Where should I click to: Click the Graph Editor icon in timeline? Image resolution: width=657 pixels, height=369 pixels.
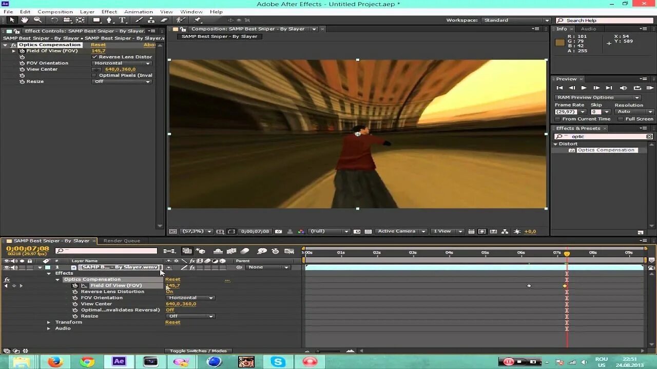[289, 251]
